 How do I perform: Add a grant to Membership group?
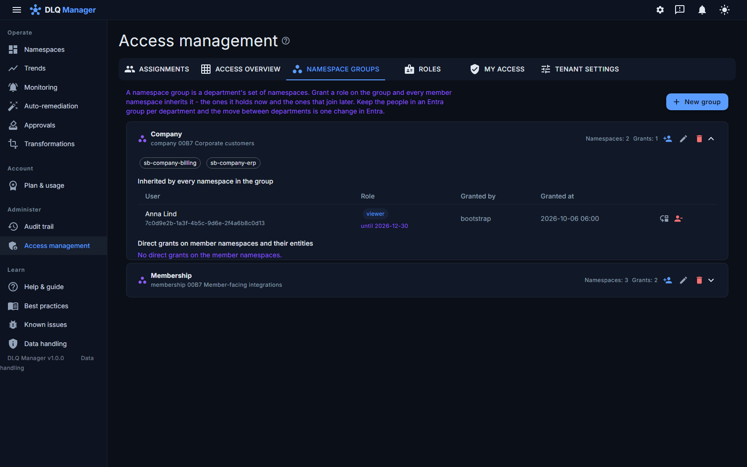pos(668,280)
